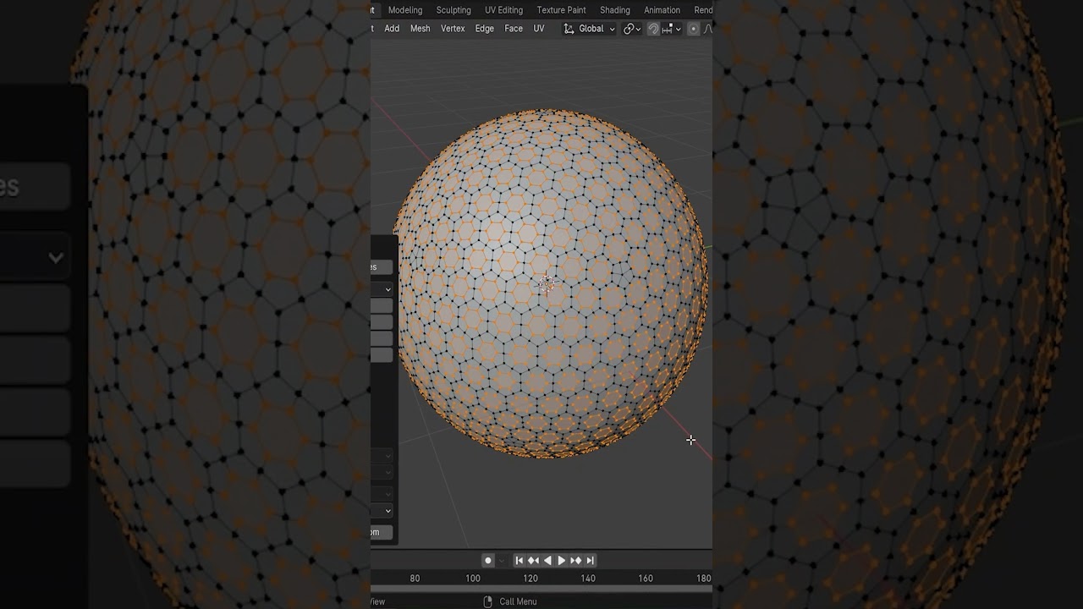1083x609 pixels.
Task: Open the UV Editing workspace tab
Action: (503, 10)
